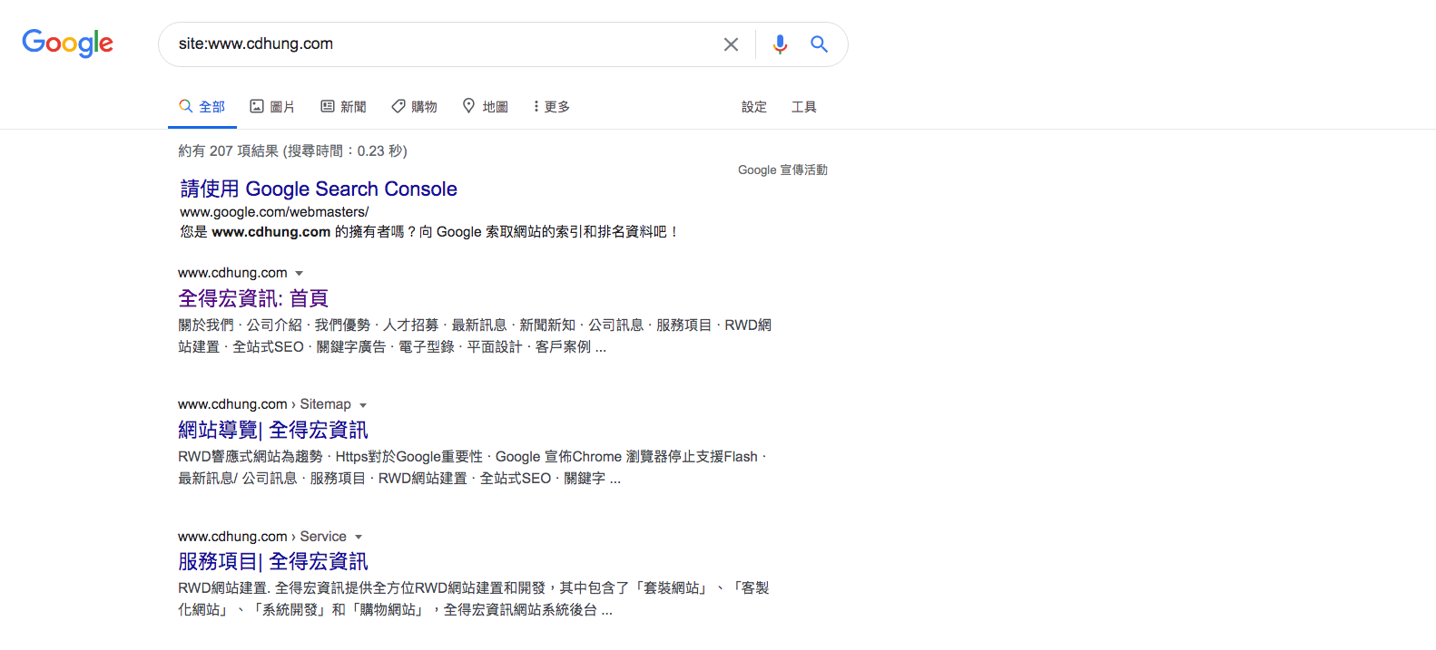This screenshot has height=650, width=1436.
Task: Open 工具 search tools
Action: click(x=803, y=107)
